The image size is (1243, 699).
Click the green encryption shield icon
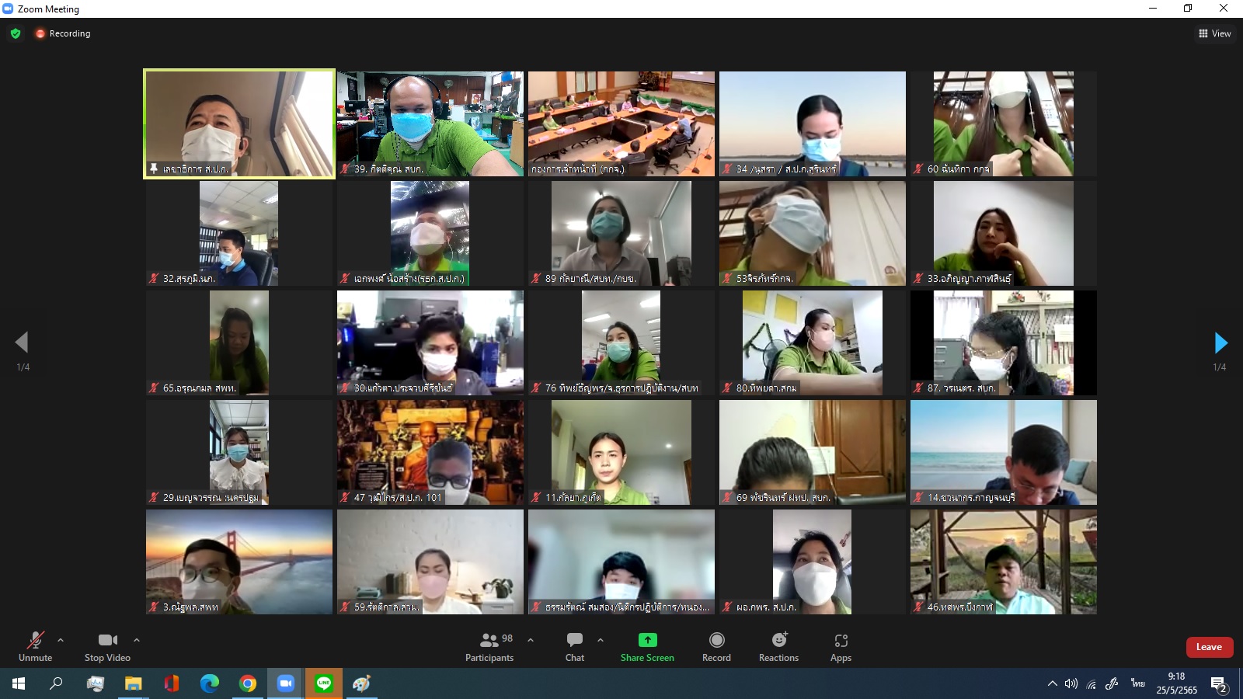point(16,33)
